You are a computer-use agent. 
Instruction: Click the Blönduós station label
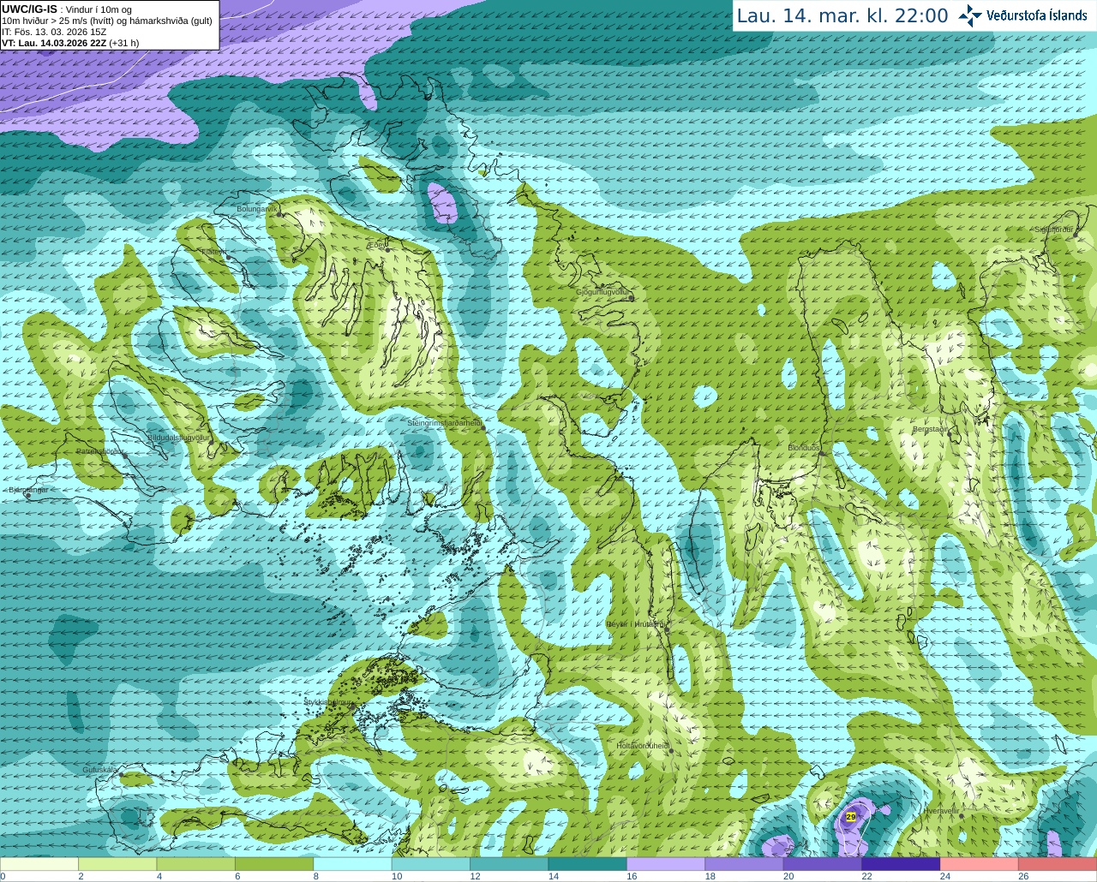click(804, 448)
